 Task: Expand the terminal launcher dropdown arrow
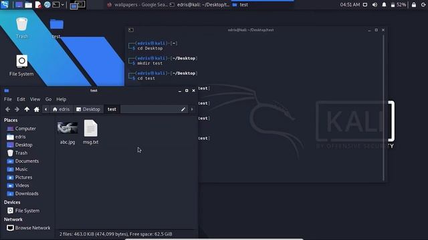[62, 5]
